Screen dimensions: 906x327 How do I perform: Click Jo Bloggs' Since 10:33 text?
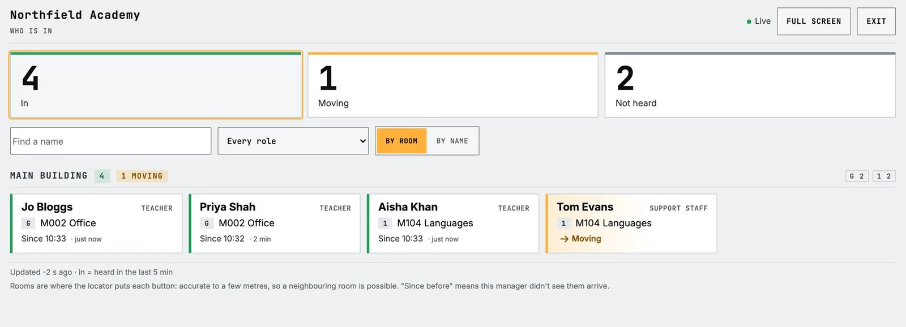coord(44,239)
